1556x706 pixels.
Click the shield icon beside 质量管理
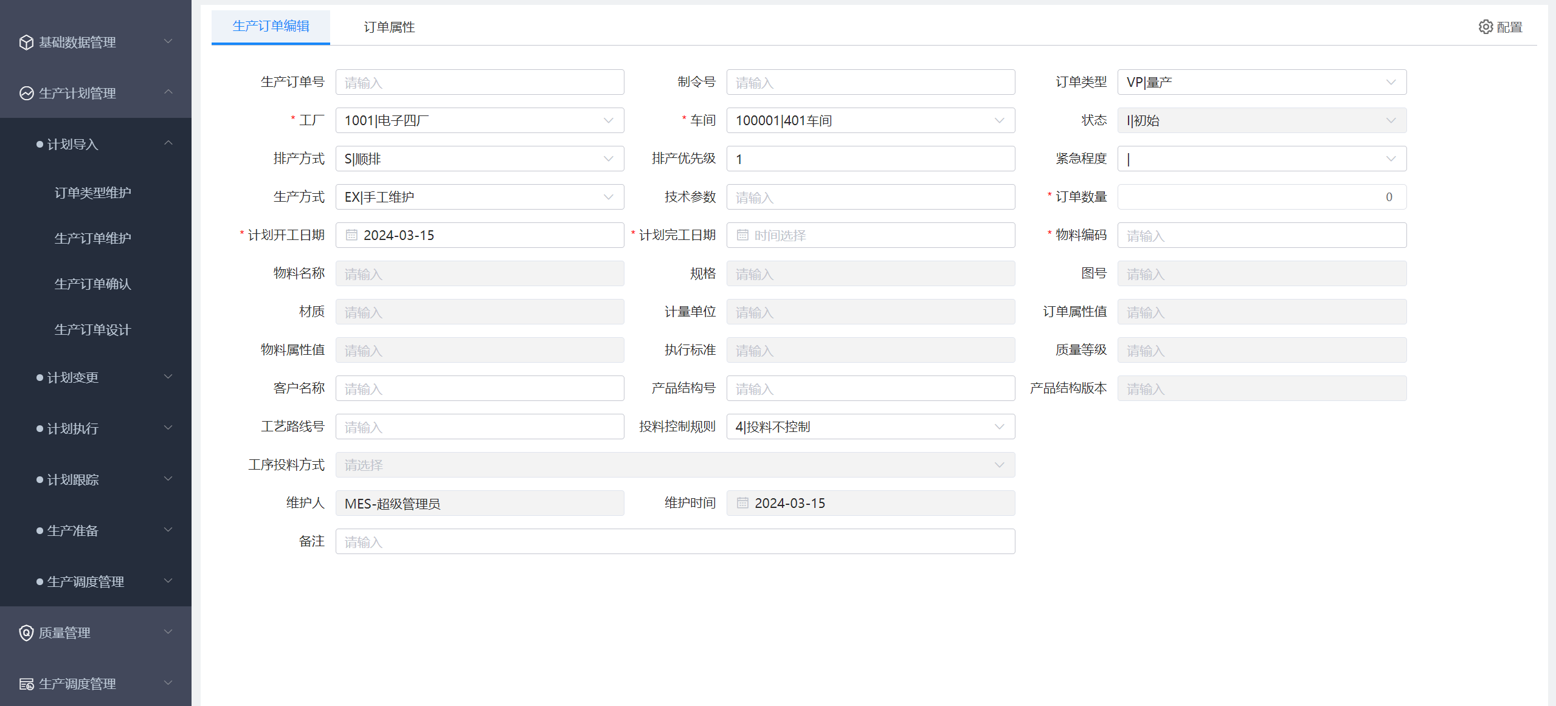tap(26, 633)
